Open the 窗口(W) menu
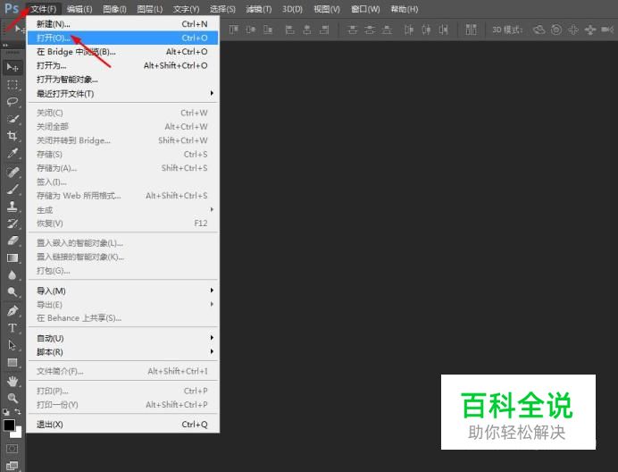This screenshot has width=618, height=472. [x=365, y=9]
